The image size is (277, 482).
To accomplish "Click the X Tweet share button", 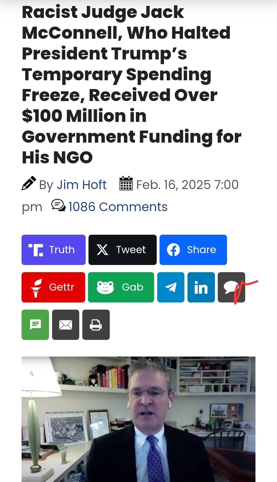I will click(x=122, y=250).
